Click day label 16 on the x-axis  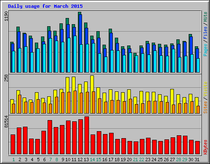(105, 159)
